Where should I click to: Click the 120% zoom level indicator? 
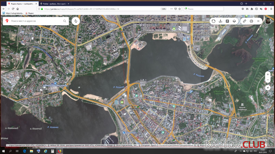click(x=163, y=9)
